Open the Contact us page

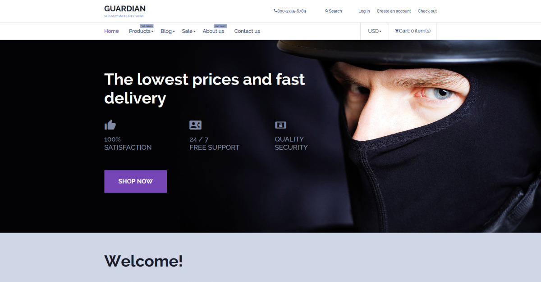pyautogui.click(x=247, y=31)
